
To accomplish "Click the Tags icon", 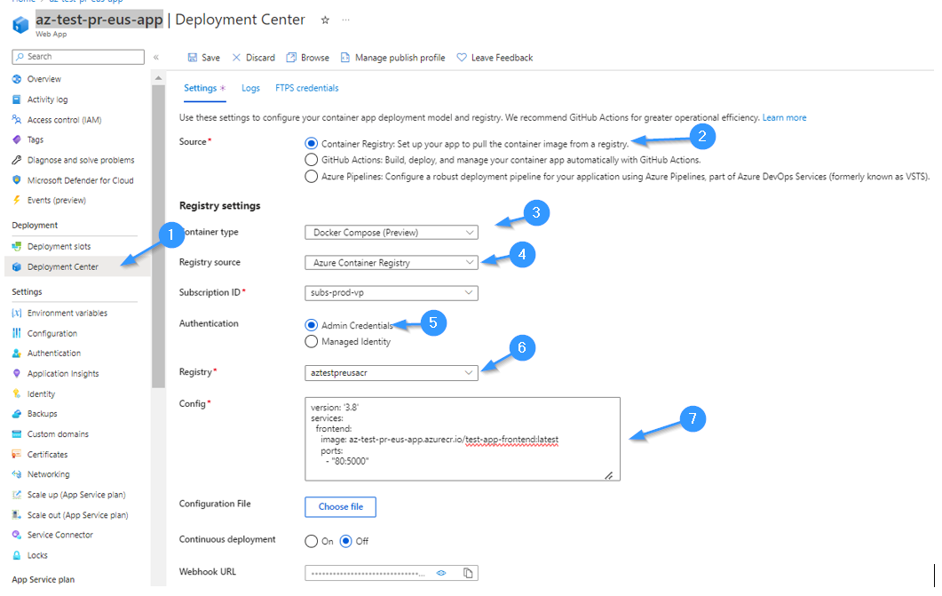I will click(17, 139).
